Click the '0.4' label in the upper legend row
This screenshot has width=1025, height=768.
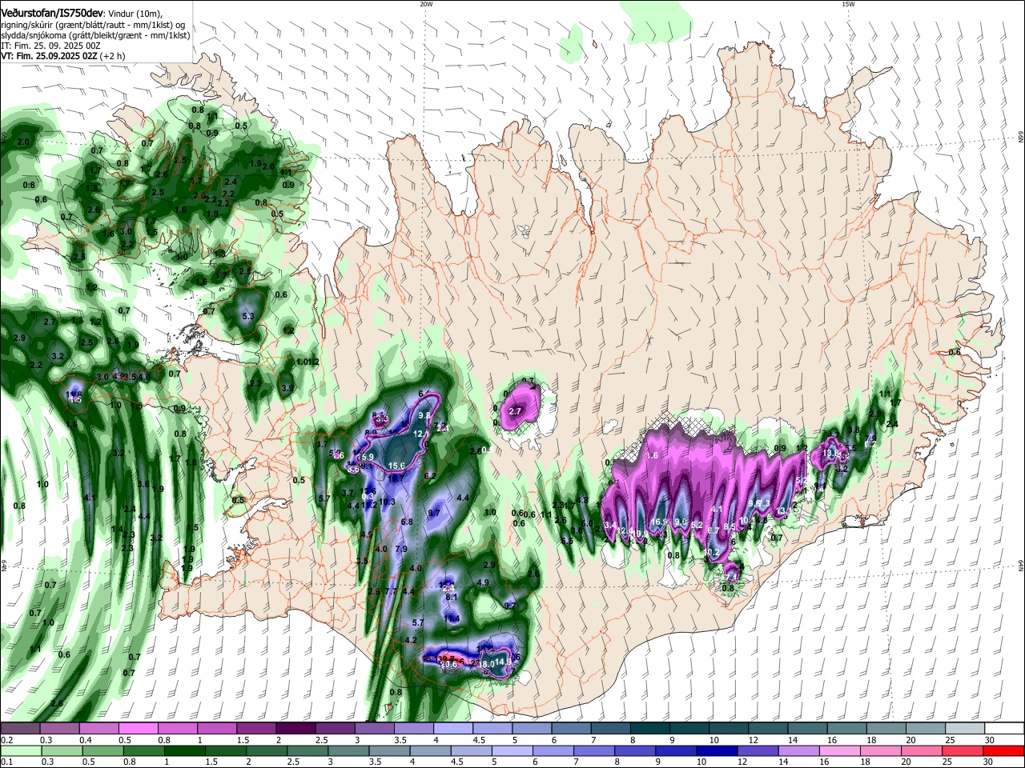pyautogui.click(x=85, y=740)
